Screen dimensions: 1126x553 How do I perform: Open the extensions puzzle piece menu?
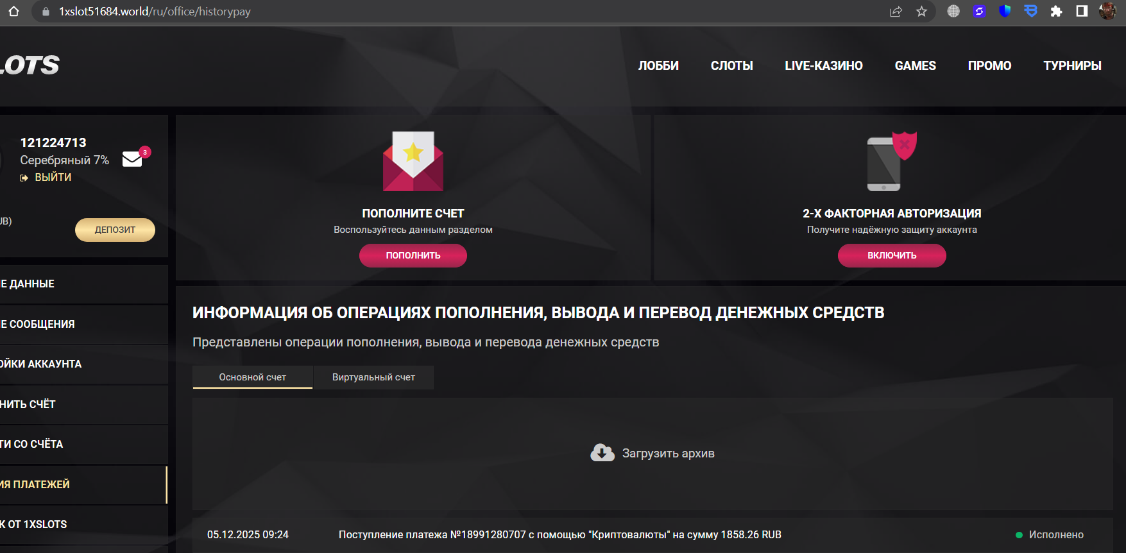[x=1056, y=11]
